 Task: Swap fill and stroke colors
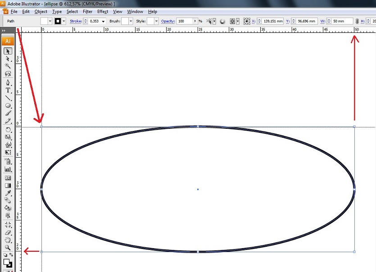(11, 255)
